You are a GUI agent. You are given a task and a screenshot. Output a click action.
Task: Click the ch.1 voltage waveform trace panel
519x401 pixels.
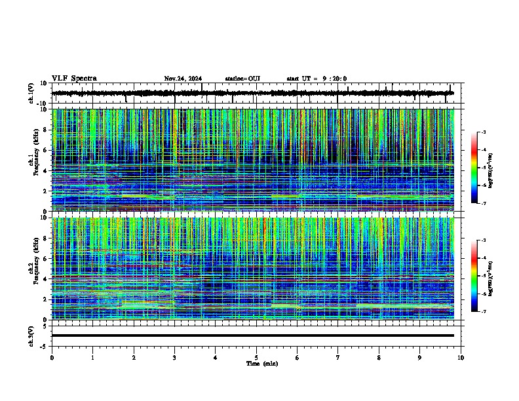(256, 93)
